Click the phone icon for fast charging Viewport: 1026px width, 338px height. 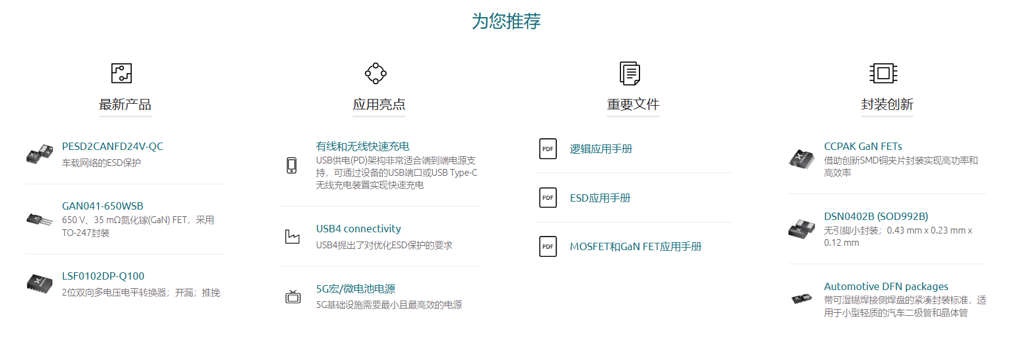point(292,165)
